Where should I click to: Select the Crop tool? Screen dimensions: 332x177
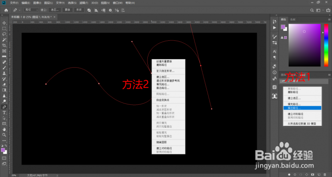(x=4, y=45)
